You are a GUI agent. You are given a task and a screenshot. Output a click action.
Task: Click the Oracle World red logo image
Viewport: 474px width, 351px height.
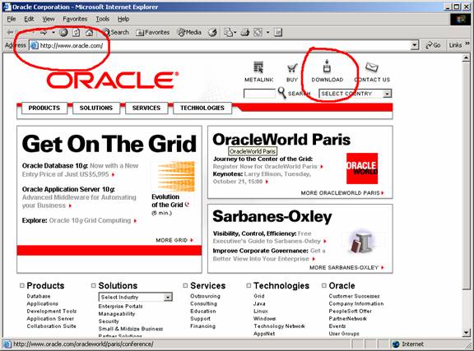pyautogui.click(x=362, y=169)
